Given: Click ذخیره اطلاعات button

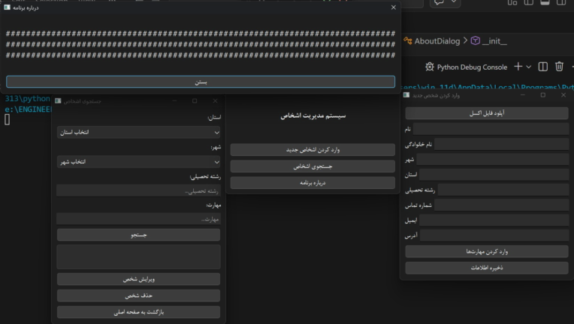Looking at the screenshot, I should [x=487, y=268].
